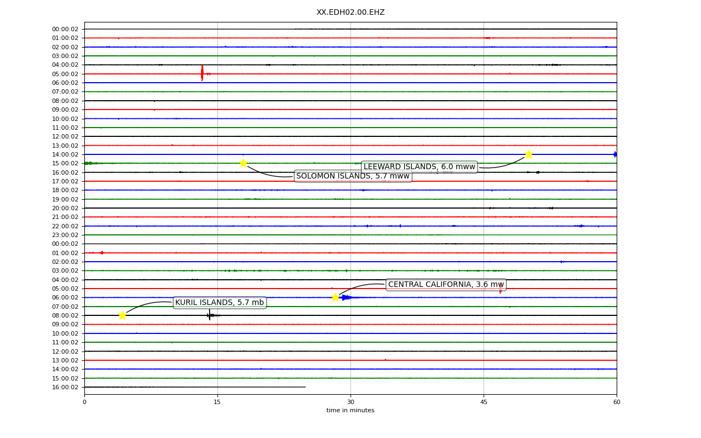This screenshot has height=438, width=701.
Task: Click the CENTRAL CALIFORNIA event yellow star
Action: [335, 297]
